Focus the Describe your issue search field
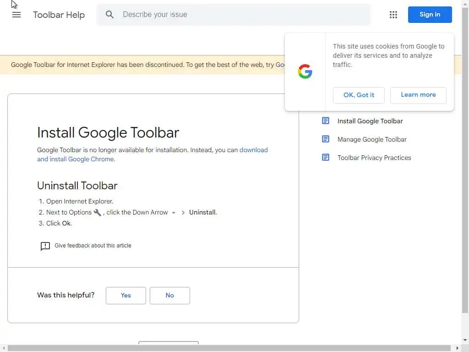469x352 pixels. (x=233, y=14)
